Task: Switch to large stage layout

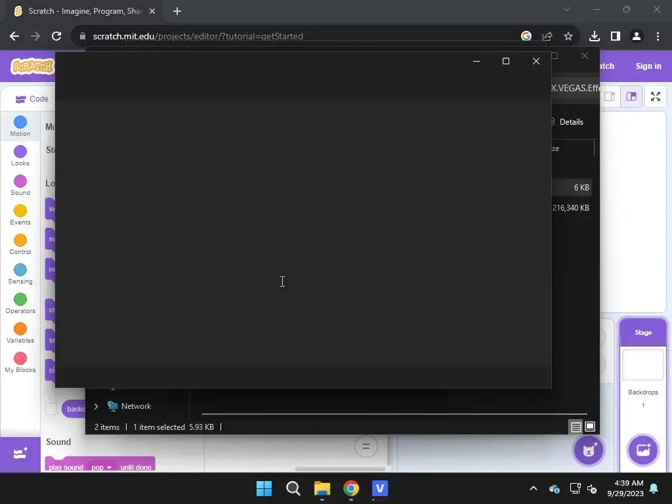Action: (x=631, y=96)
